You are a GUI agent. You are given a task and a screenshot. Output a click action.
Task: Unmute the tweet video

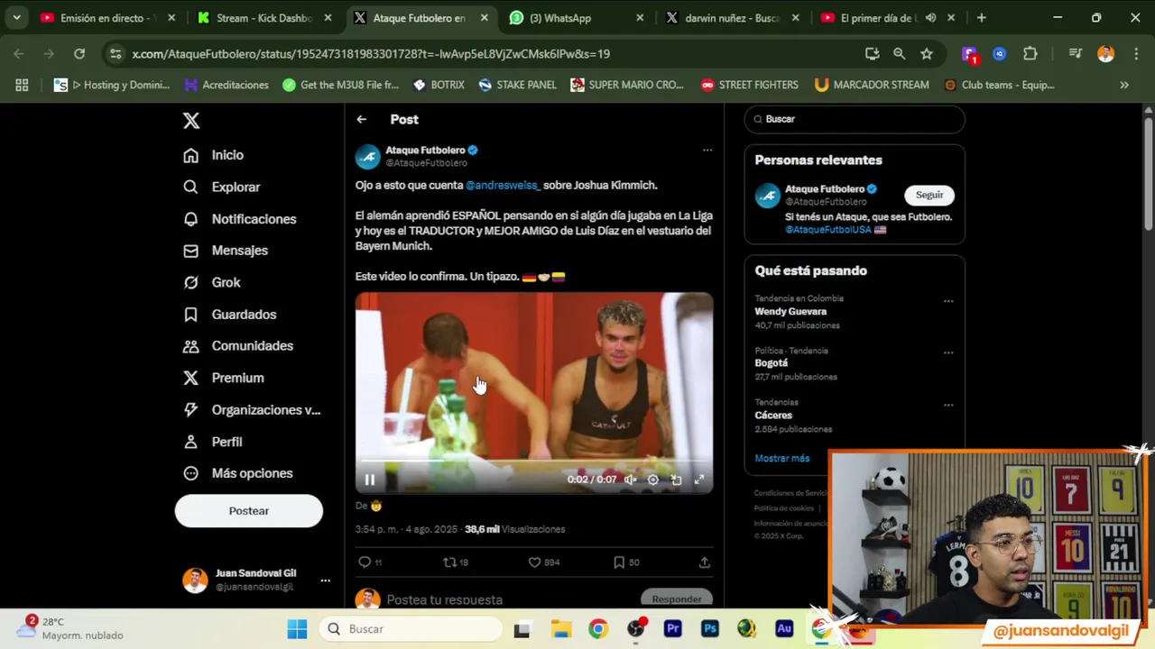[x=631, y=480]
